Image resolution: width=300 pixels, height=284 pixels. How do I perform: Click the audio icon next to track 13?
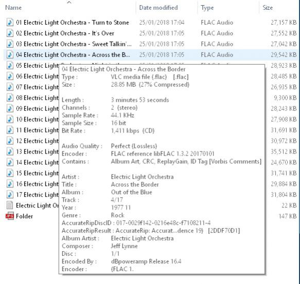pyautogui.click(x=10, y=152)
